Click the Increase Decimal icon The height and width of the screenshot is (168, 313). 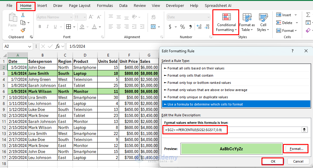(x=199, y=27)
